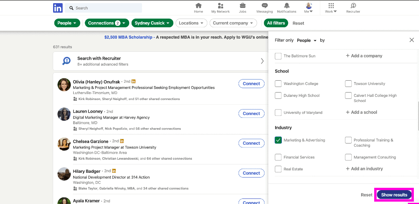Click 'Digital Marketing Manager at Harvey Agency' text
Image resolution: width=419 pixels, height=204 pixels.
(111, 117)
